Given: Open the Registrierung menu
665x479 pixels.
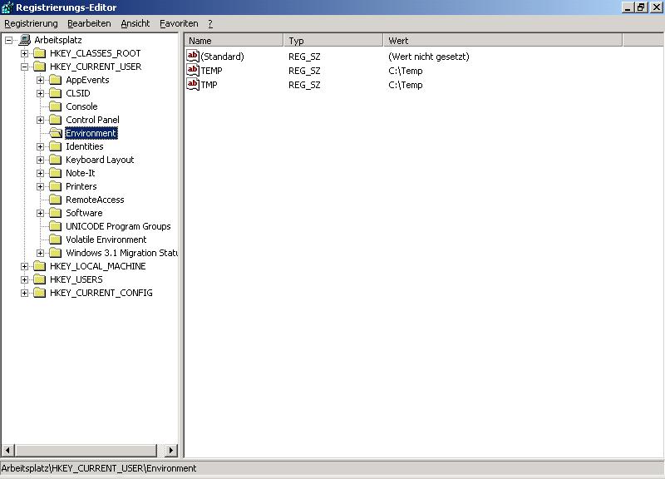Looking at the screenshot, I should pyautogui.click(x=31, y=24).
